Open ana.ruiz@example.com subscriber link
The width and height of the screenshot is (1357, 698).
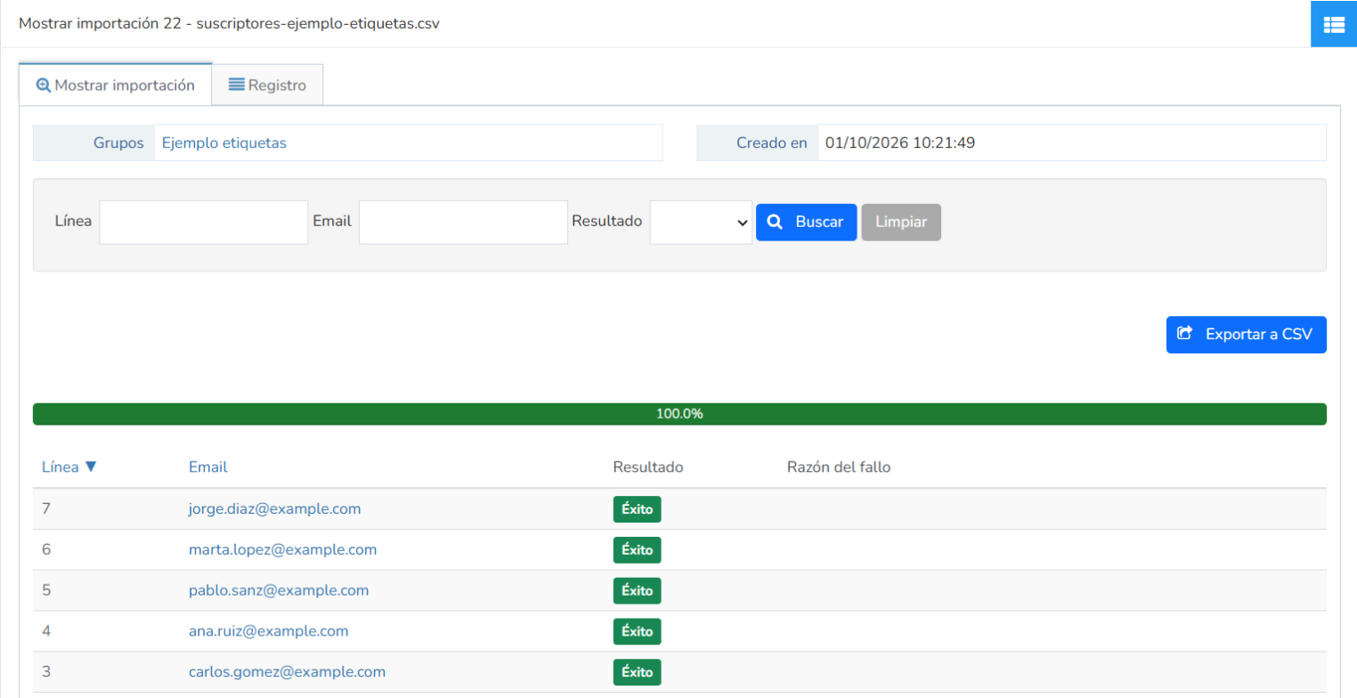coord(268,631)
